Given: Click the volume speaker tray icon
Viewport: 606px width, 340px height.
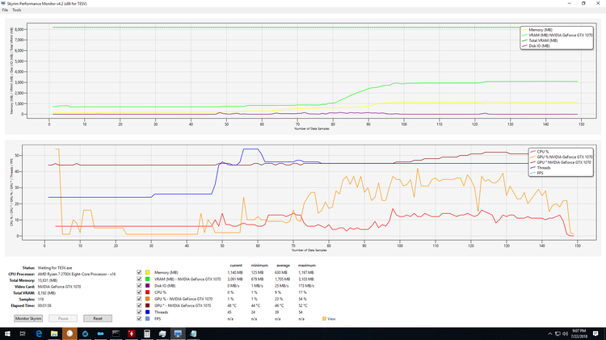Looking at the screenshot, I should point(565,334).
